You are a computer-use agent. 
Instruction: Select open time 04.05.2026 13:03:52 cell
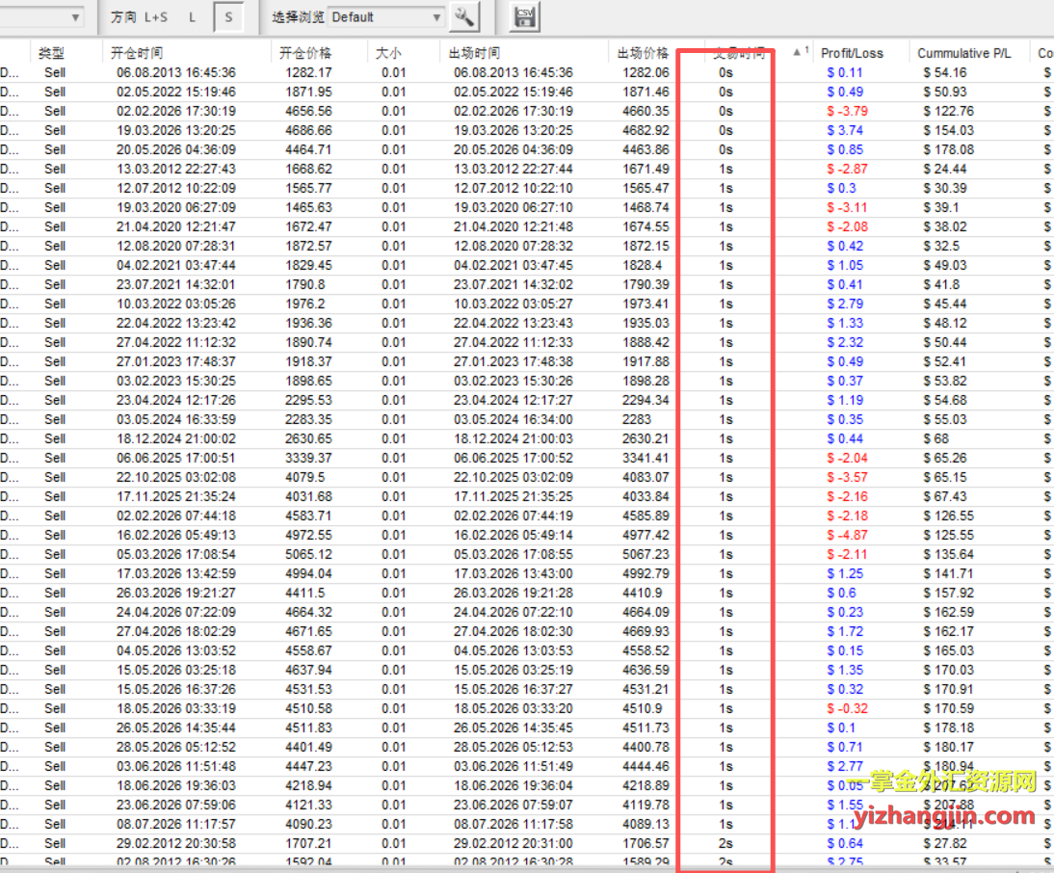coord(176,650)
